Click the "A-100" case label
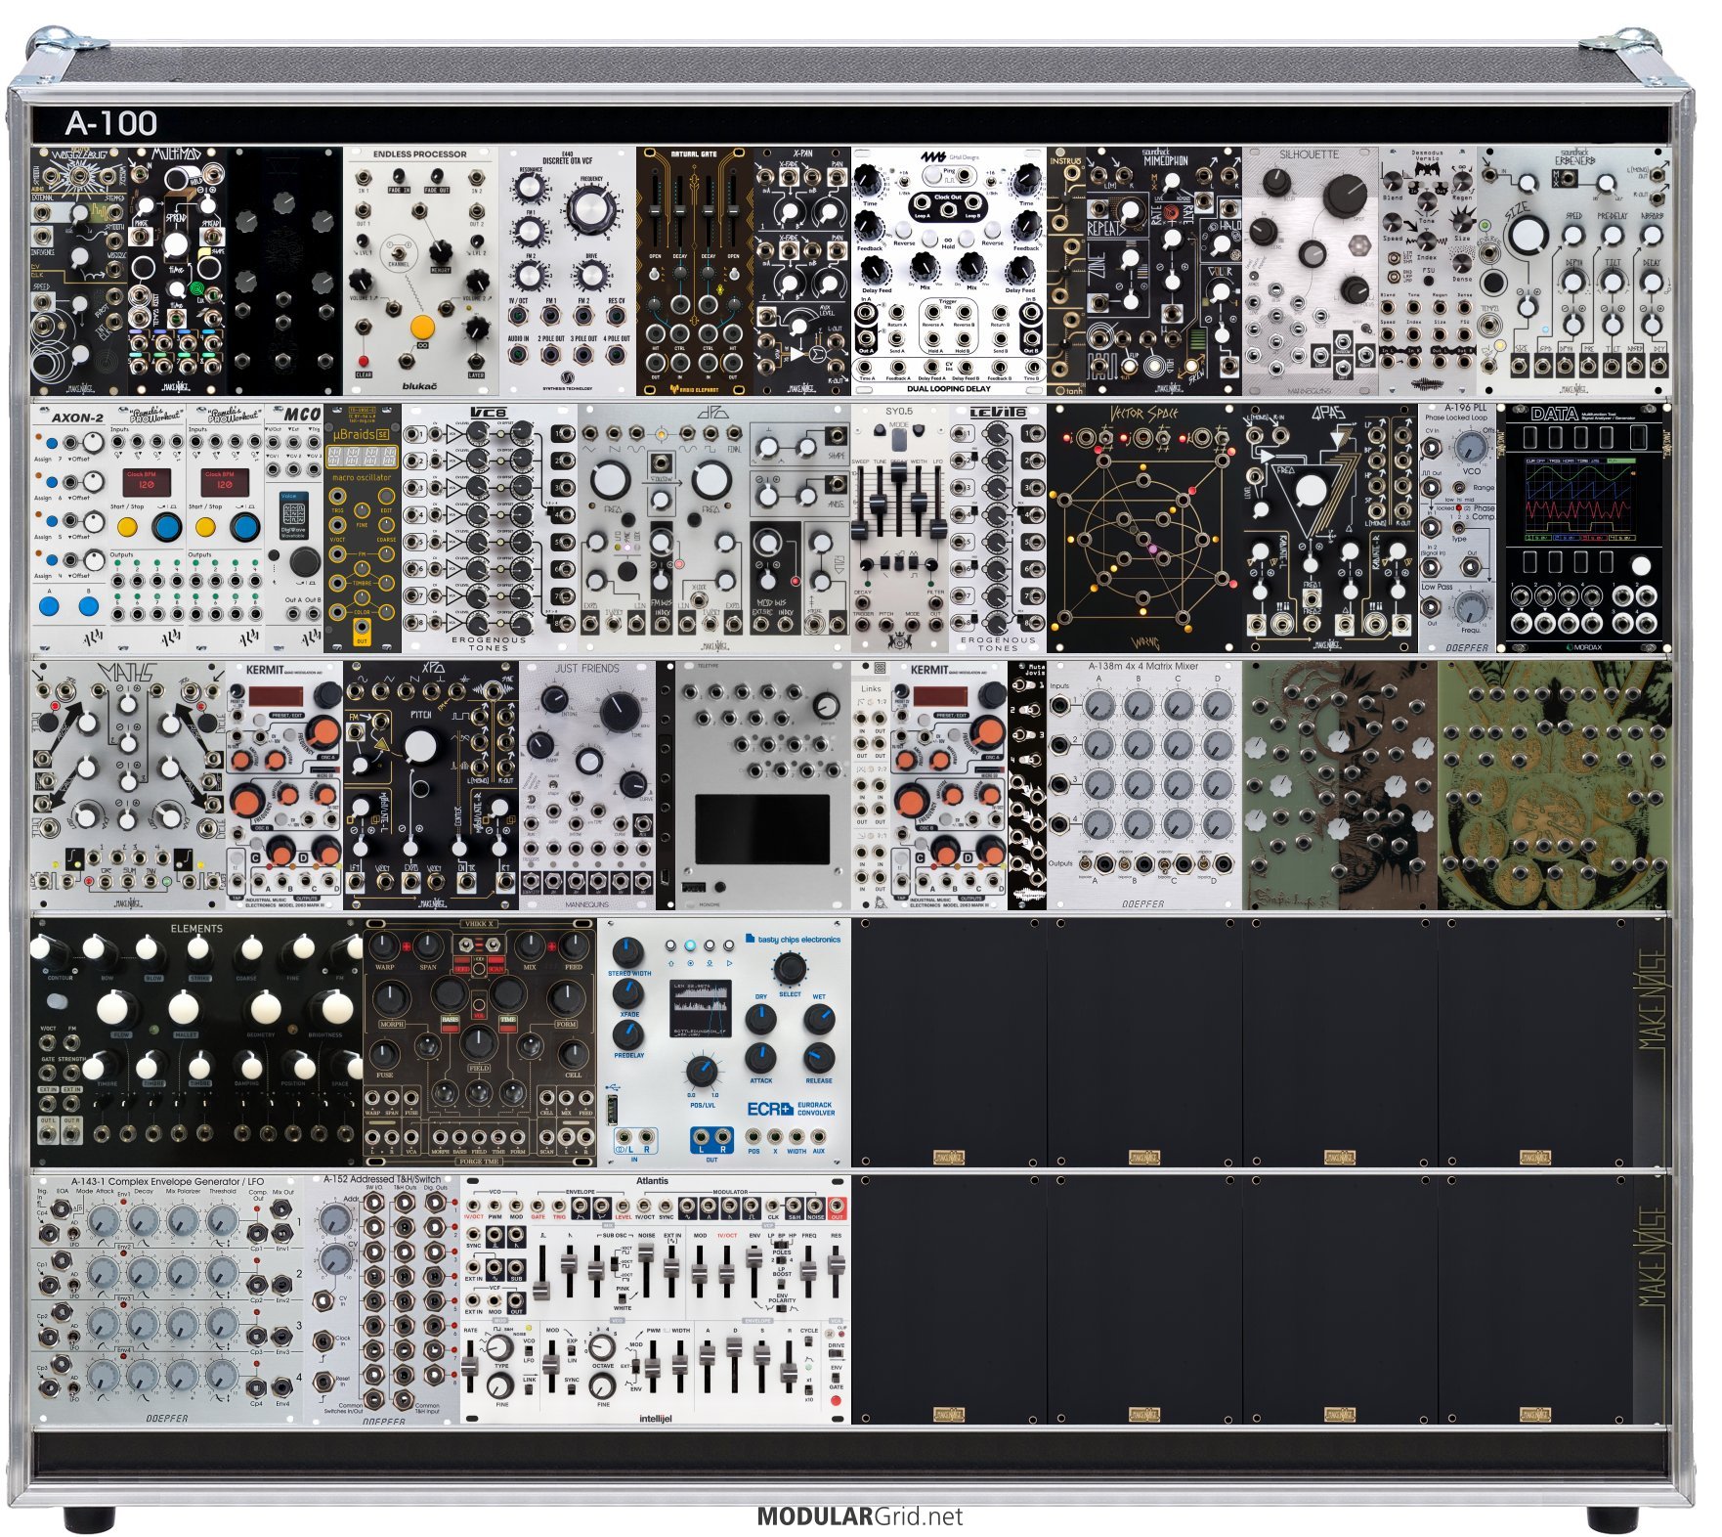The height and width of the screenshot is (1537, 1722). (x=111, y=123)
